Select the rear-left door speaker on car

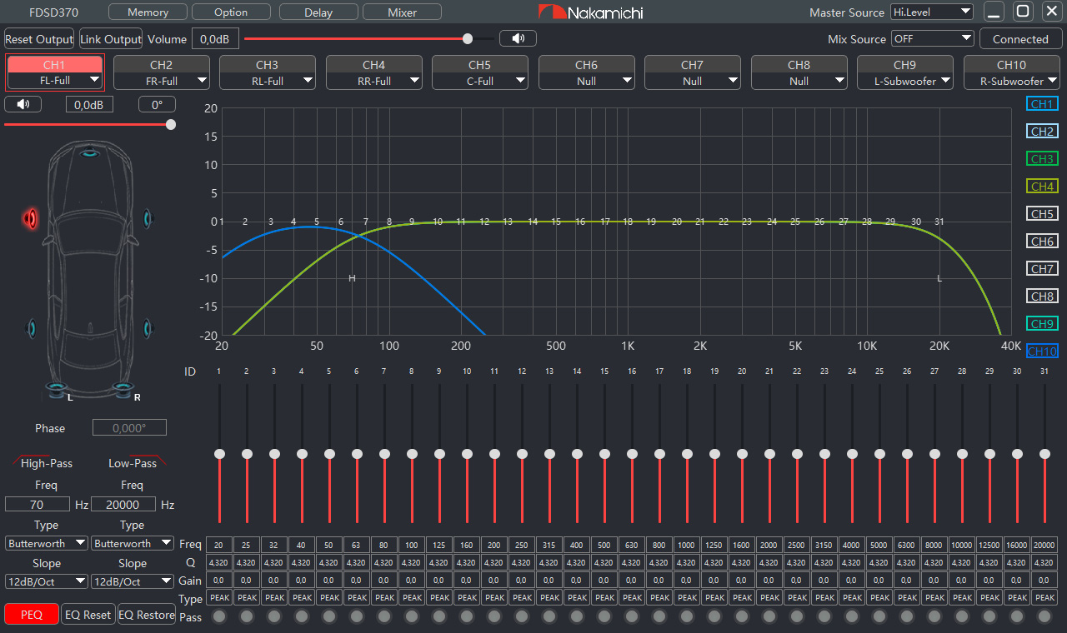pyautogui.click(x=32, y=328)
